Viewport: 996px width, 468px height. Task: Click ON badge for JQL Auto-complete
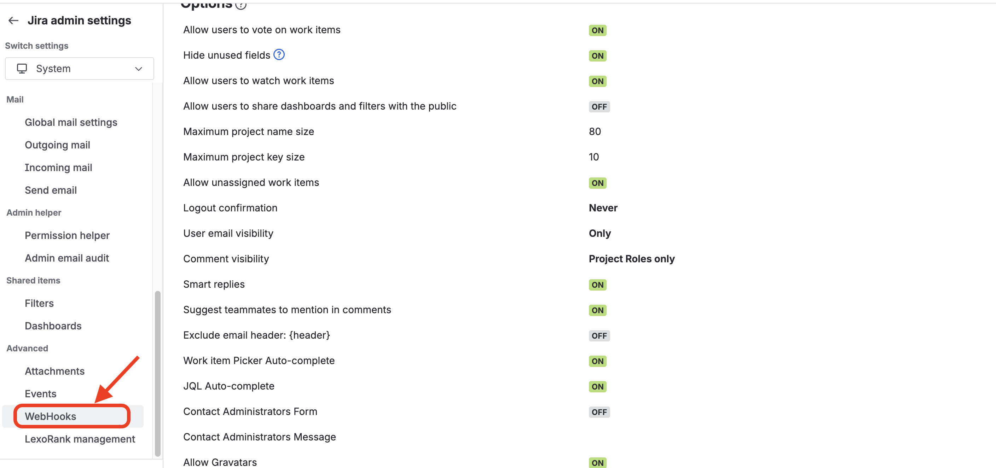pos(597,386)
